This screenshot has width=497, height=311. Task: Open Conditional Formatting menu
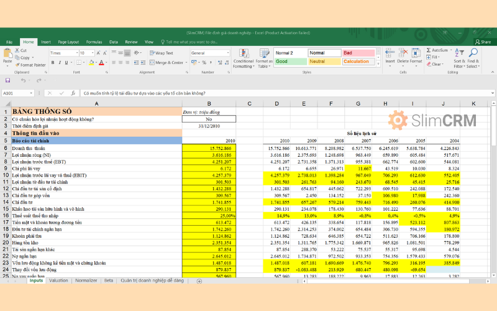244,58
